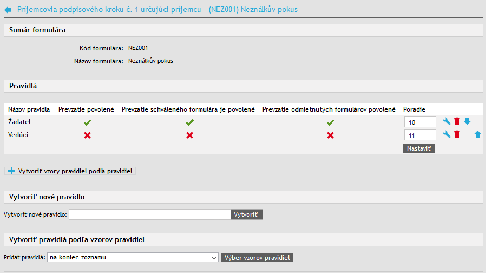
Task: Click Žadatel's check for Prevzatie odmietnutých formulárov
Action: coord(330,122)
